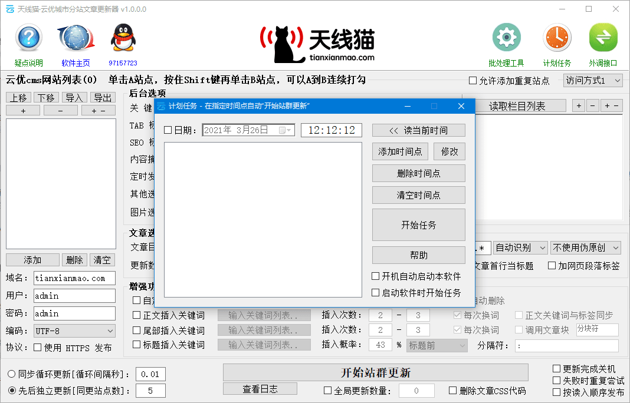This screenshot has width=630, height=403.
Task: Check 按读入顺序发布 option
Action: pos(556,392)
